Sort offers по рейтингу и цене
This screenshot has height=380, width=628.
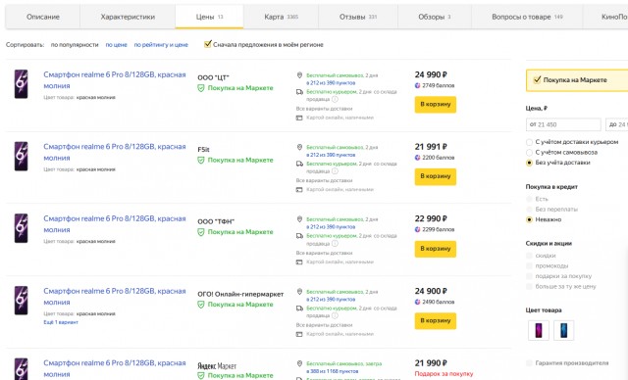(x=161, y=45)
